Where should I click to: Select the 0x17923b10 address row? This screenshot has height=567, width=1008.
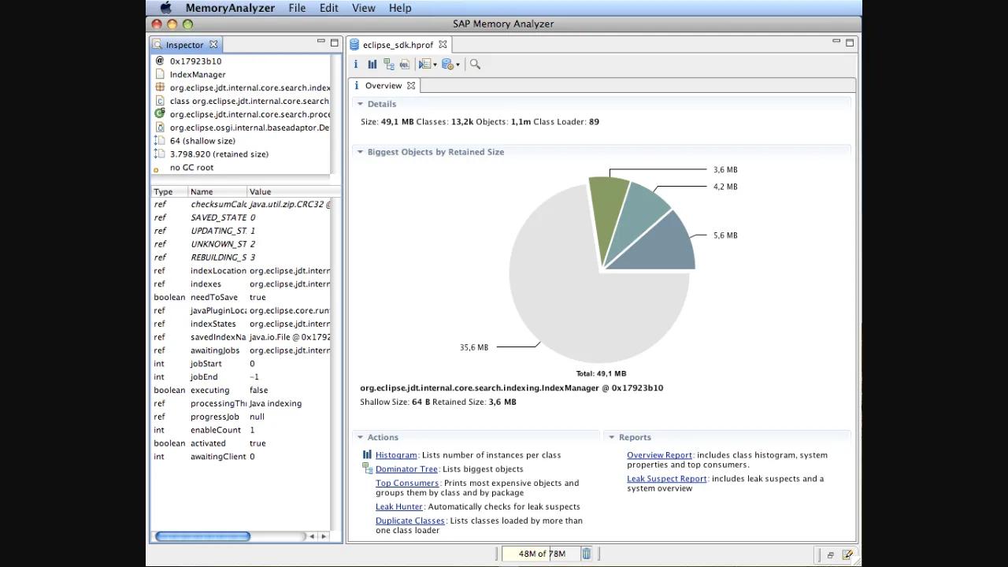coord(242,61)
